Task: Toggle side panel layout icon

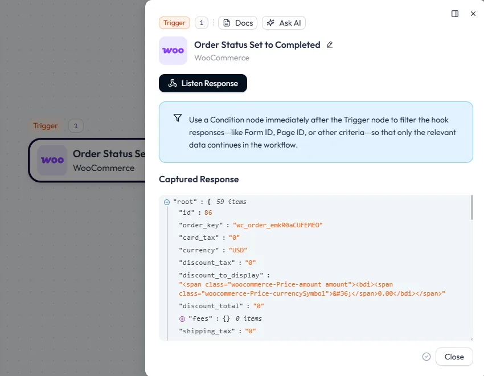Action: (x=455, y=14)
